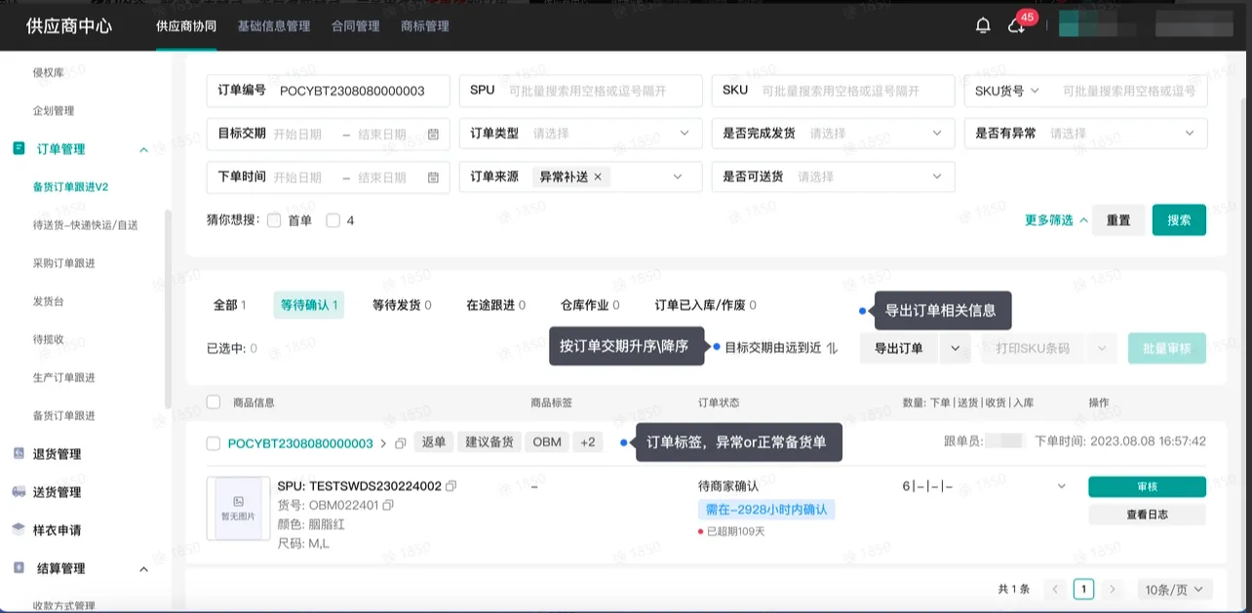
Task: Open the calendar icon in 目标交期
Action: 433,134
